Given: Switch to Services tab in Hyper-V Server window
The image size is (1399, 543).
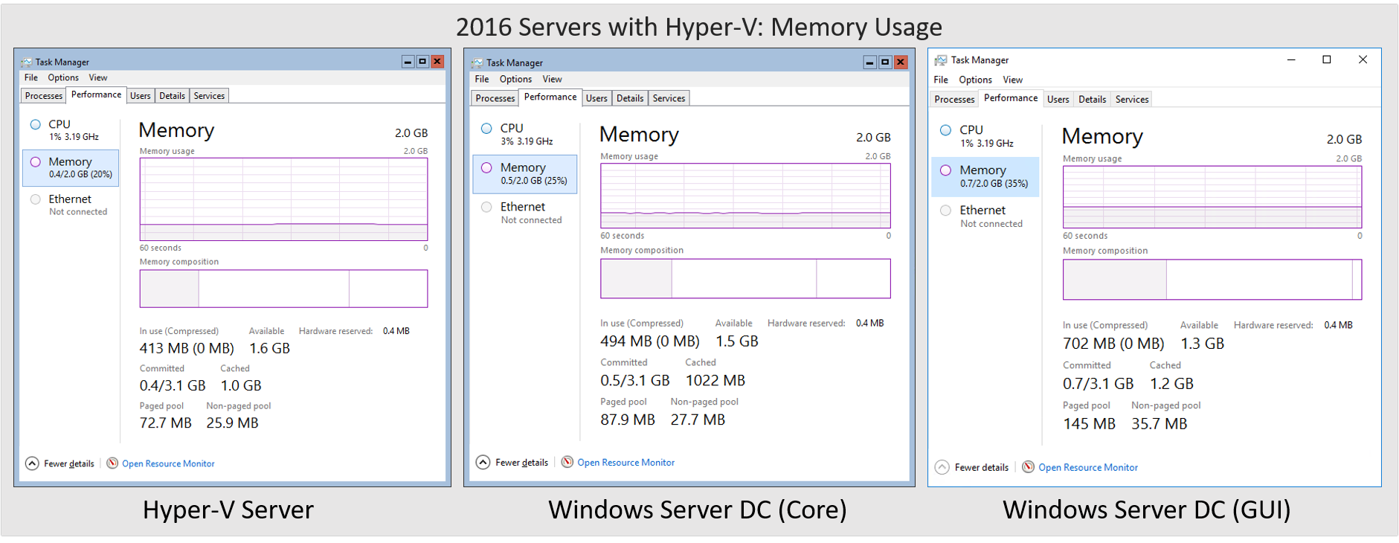Looking at the screenshot, I should (209, 96).
